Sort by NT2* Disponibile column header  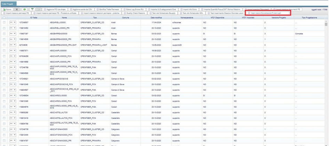tap(217, 18)
